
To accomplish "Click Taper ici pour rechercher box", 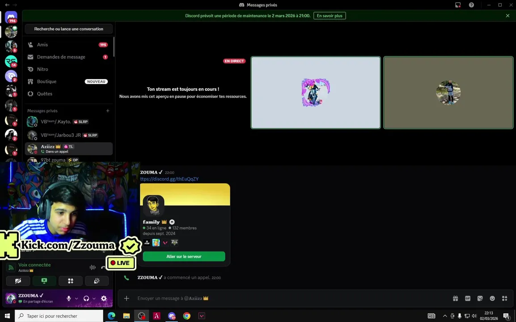I will [59, 316].
